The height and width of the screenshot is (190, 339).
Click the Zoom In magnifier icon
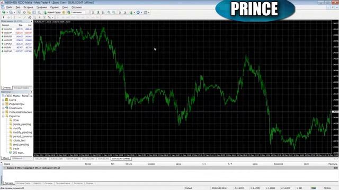pos(109,13)
